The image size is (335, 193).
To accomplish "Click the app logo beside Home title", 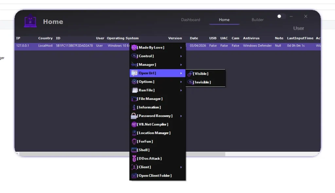I will [x=30, y=21].
